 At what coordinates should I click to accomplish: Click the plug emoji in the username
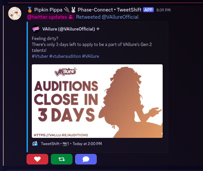click(67, 10)
